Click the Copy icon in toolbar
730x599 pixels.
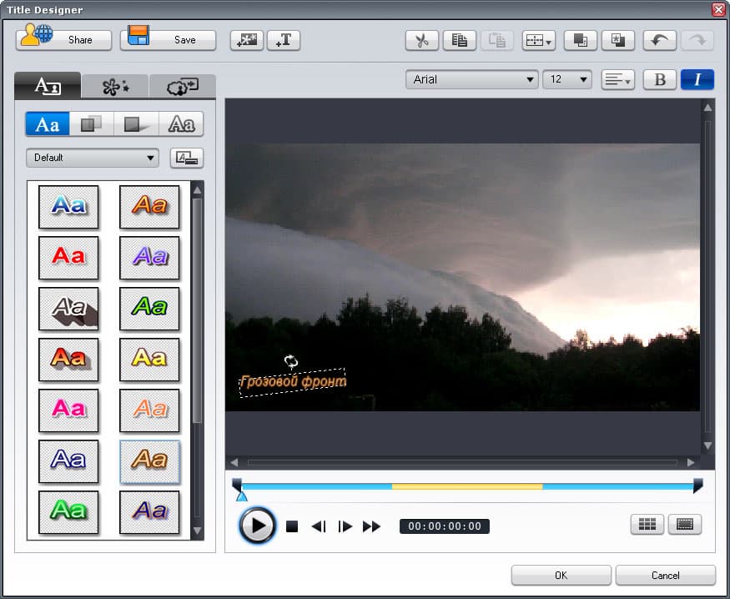pyautogui.click(x=460, y=41)
